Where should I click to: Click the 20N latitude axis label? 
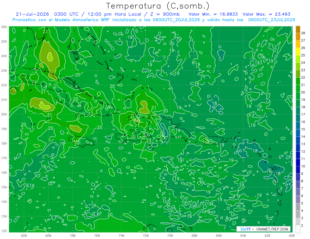click(4, 114)
